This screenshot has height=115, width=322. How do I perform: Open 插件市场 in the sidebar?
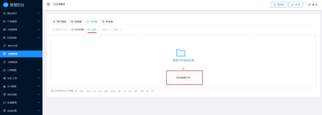[21, 46]
